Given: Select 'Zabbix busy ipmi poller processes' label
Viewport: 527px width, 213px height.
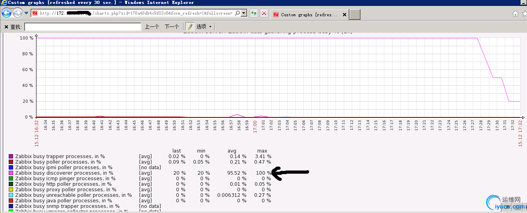Looking at the screenshot, I should pos(64,168).
